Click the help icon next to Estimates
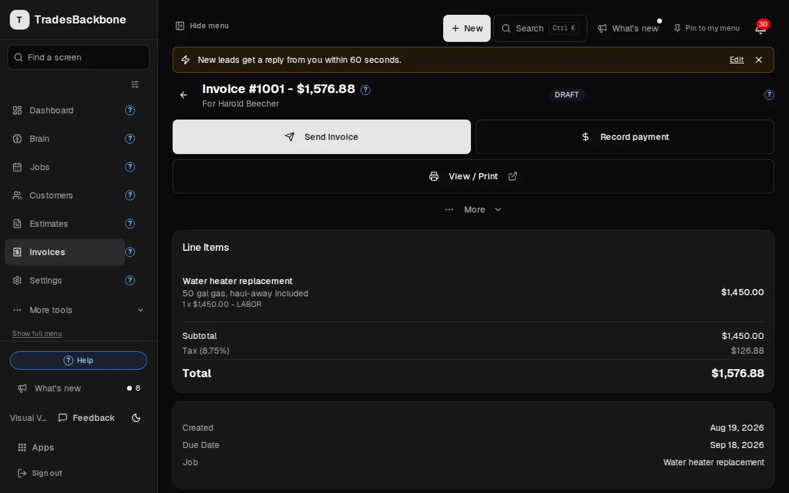This screenshot has width=789, height=493. 130,224
